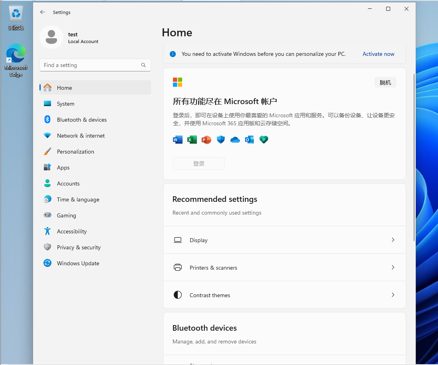Switch to Personalization settings
The image size is (438, 365).
click(x=95, y=151)
